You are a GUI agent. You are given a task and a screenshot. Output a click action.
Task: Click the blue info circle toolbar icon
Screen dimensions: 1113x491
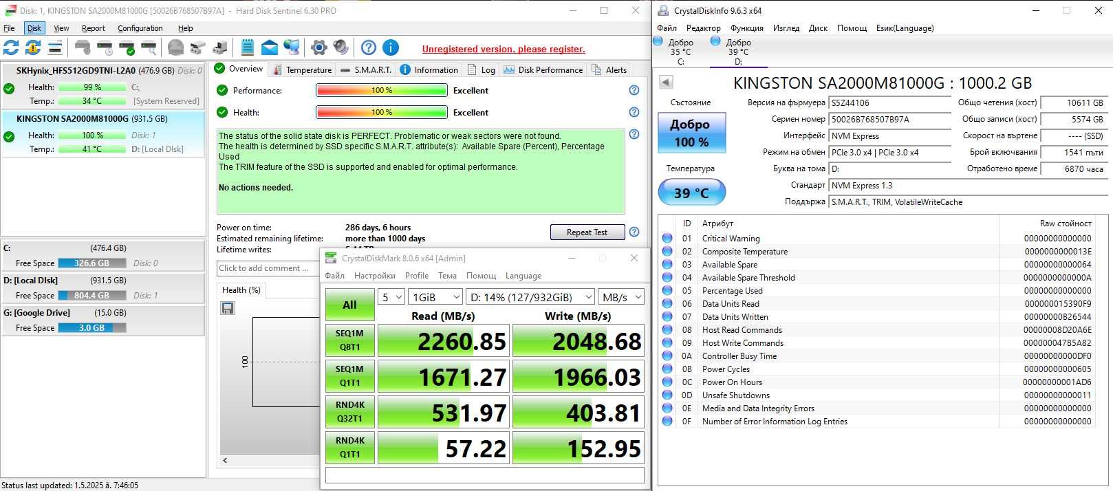pos(391,47)
